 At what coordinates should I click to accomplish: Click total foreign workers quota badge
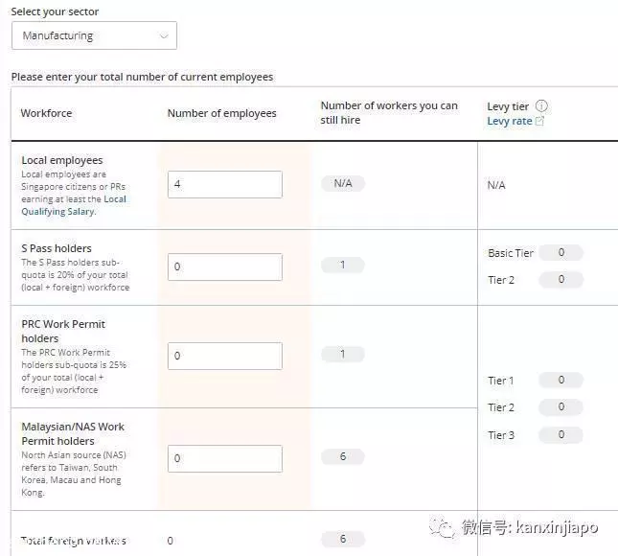pyautogui.click(x=343, y=539)
